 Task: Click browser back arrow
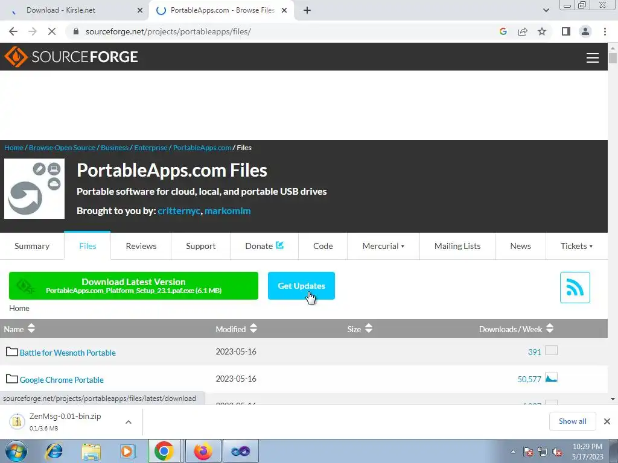click(13, 31)
